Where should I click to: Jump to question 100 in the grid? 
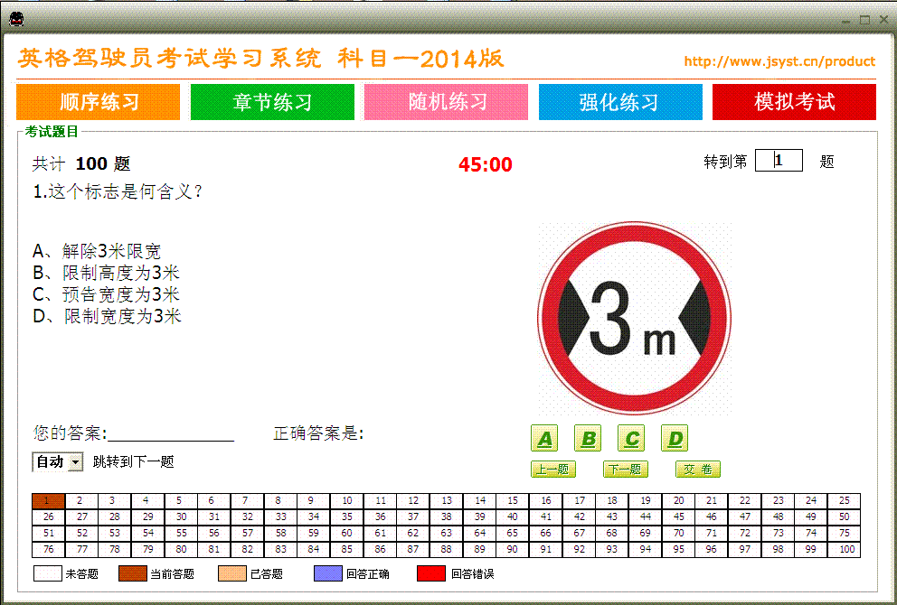point(847,549)
